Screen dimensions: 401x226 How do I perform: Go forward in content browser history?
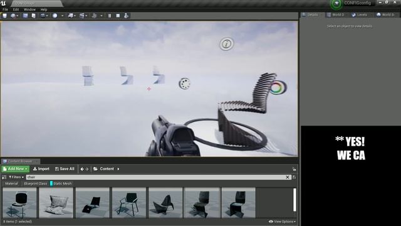(x=87, y=169)
